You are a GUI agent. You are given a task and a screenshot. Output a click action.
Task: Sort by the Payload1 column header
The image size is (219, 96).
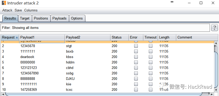42,37
